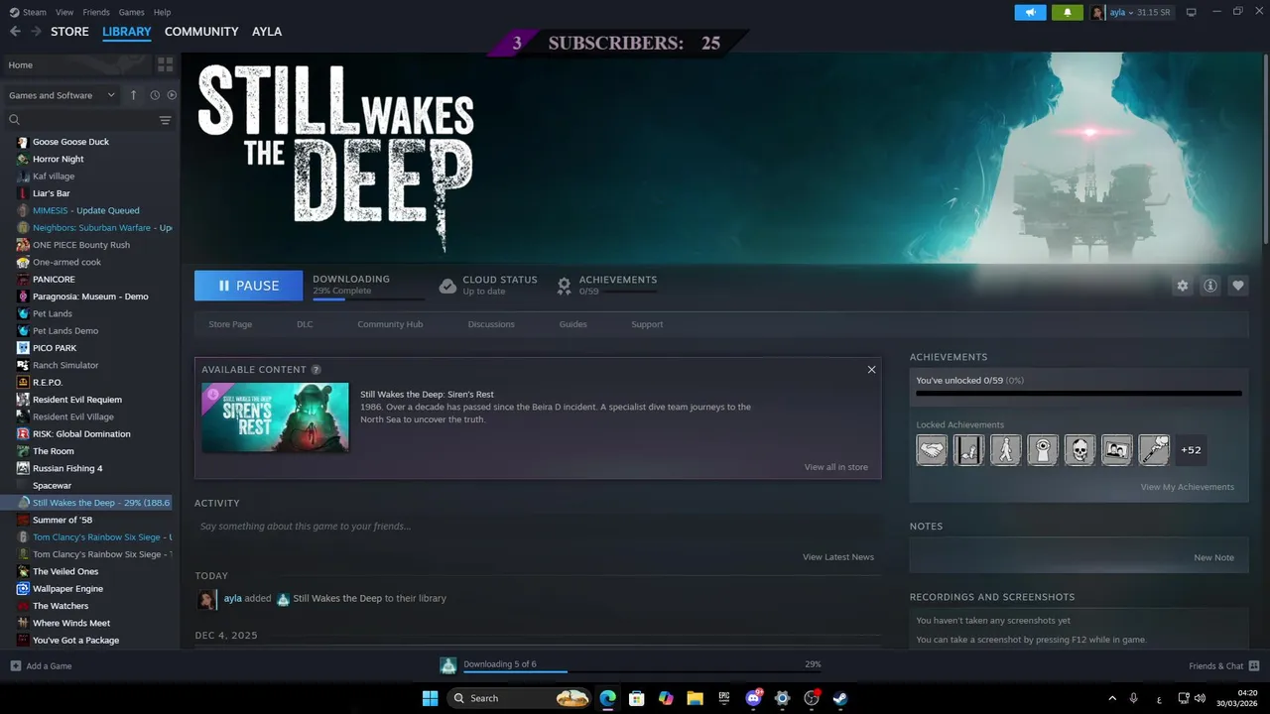This screenshot has width=1270, height=714.
Task: Open the green notifications bell
Action: point(1068,12)
